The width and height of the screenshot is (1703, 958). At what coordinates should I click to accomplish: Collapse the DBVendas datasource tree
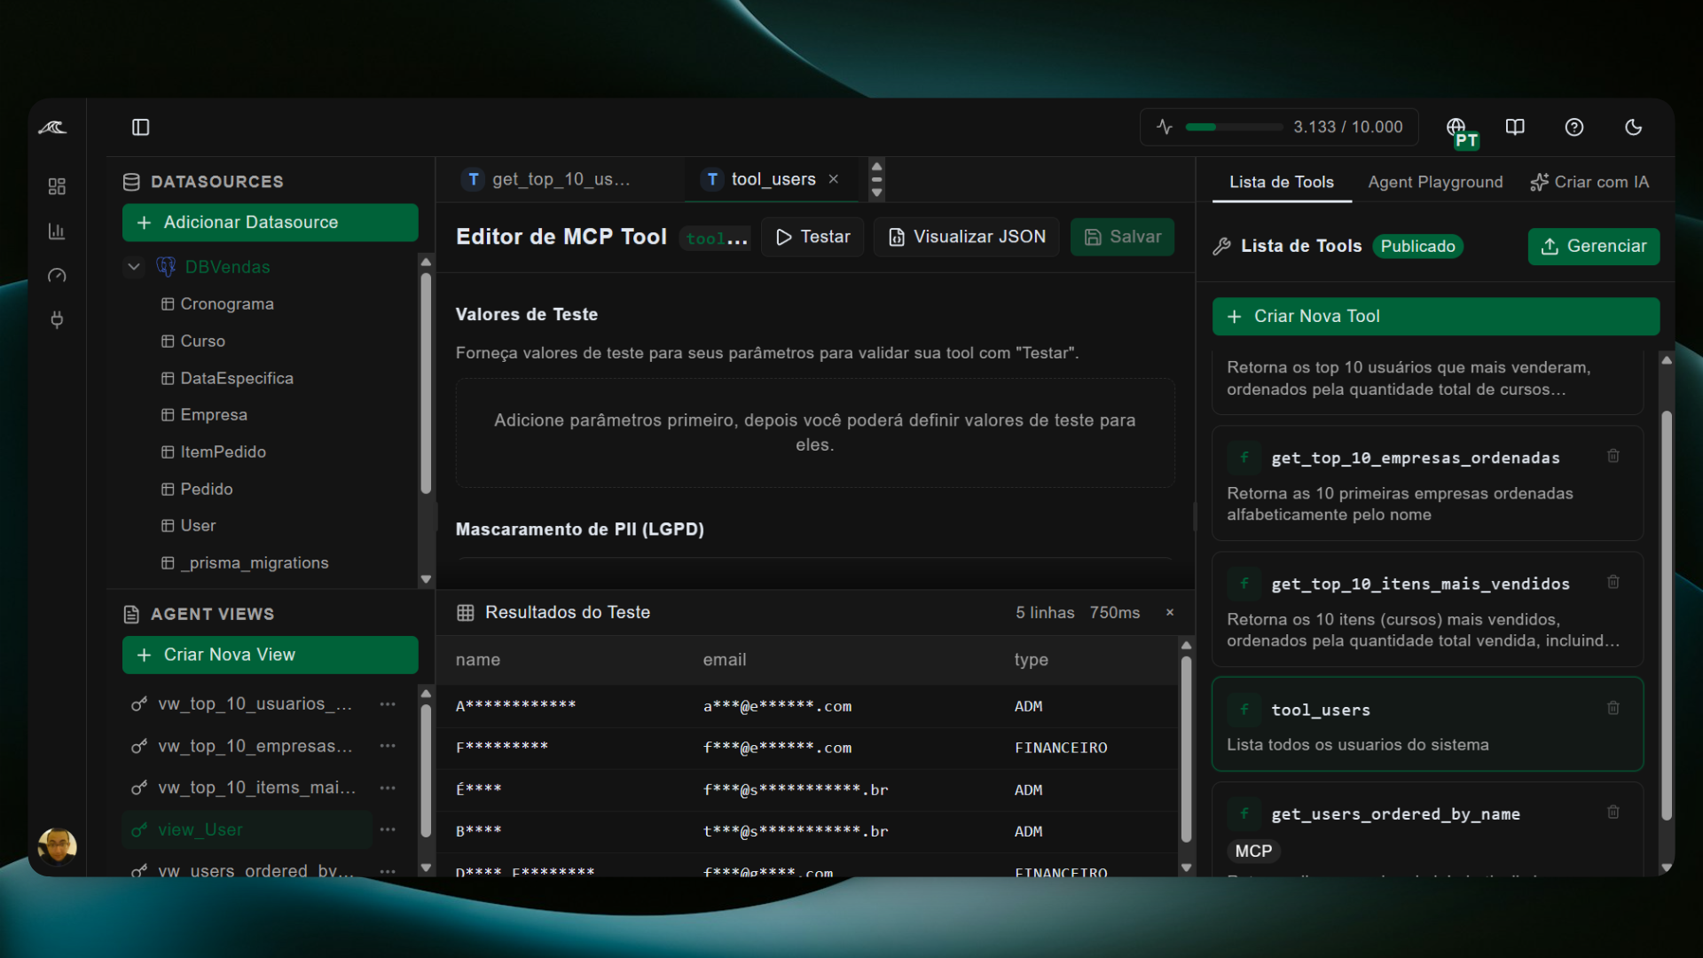point(134,267)
